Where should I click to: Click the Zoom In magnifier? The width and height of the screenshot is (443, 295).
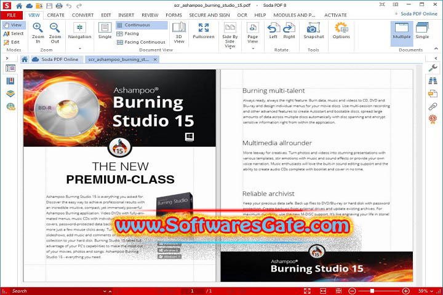(x=38, y=33)
